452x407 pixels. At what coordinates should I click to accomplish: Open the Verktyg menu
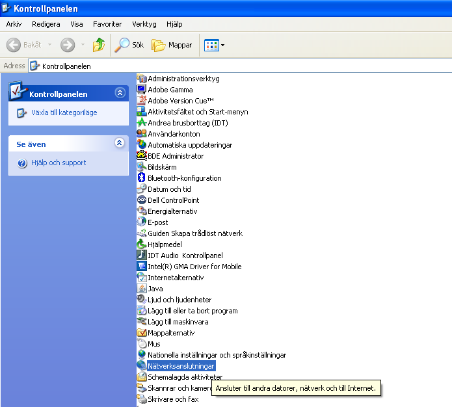point(144,24)
